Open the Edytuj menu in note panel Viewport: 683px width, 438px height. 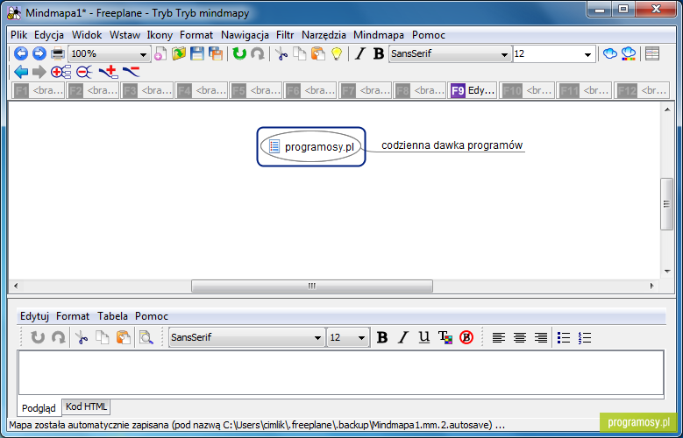[34, 316]
